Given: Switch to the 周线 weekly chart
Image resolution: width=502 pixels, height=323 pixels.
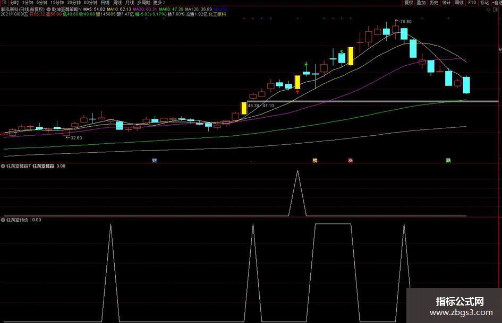Looking at the screenshot, I should click(x=117, y=3).
